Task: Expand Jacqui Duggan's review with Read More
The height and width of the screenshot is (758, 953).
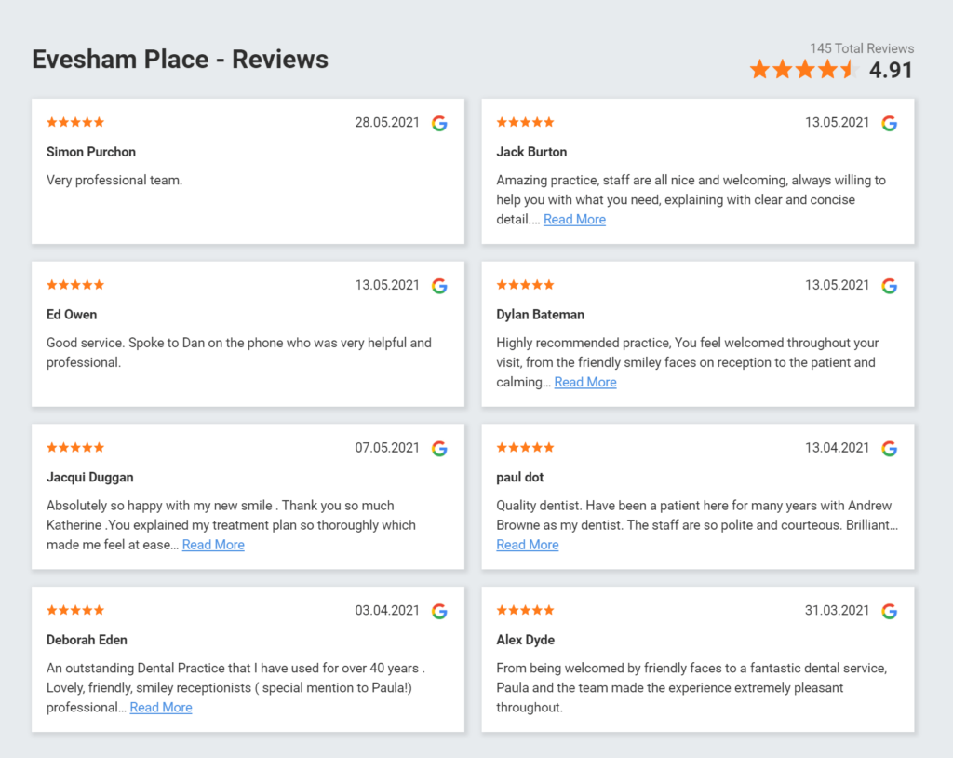Action: 213,545
